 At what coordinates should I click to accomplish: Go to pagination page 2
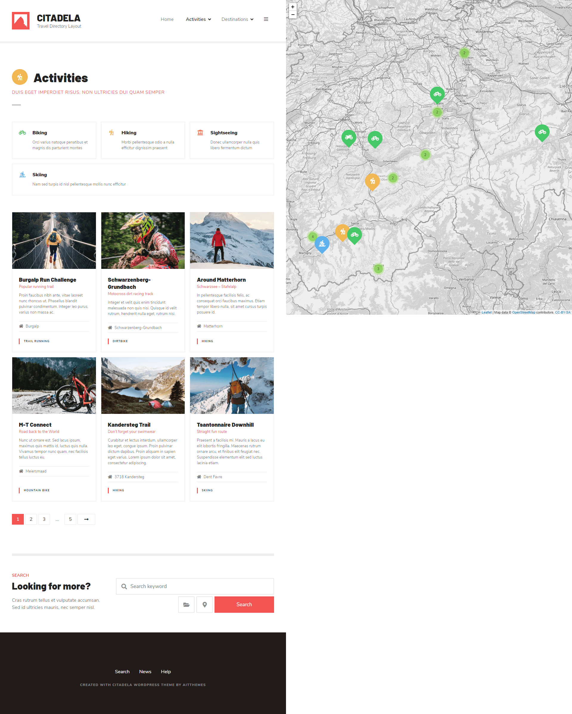[31, 519]
